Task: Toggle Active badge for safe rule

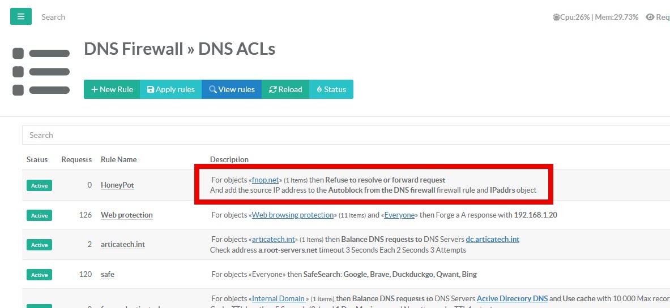Action: point(39,275)
